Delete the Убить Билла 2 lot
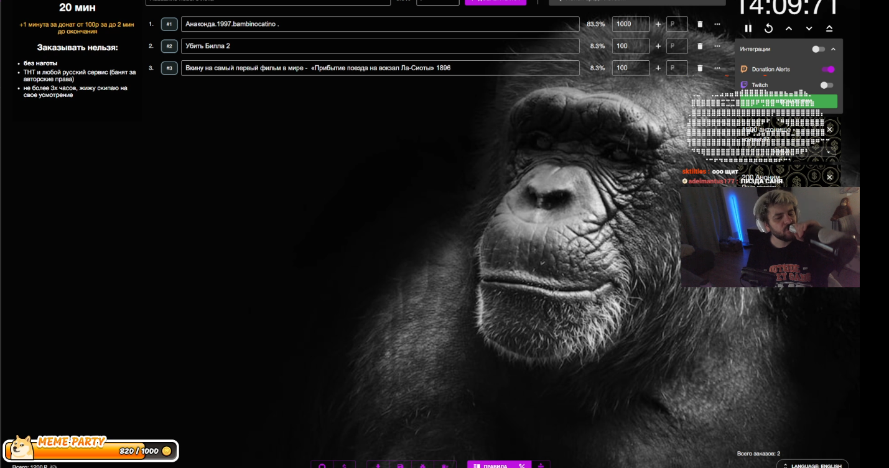 coord(700,46)
